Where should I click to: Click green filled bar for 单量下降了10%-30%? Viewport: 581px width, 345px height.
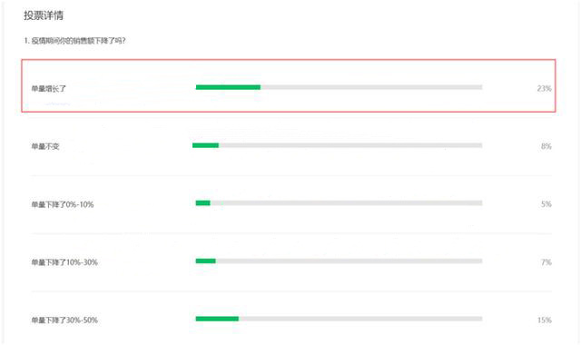pyautogui.click(x=206, y=261)
